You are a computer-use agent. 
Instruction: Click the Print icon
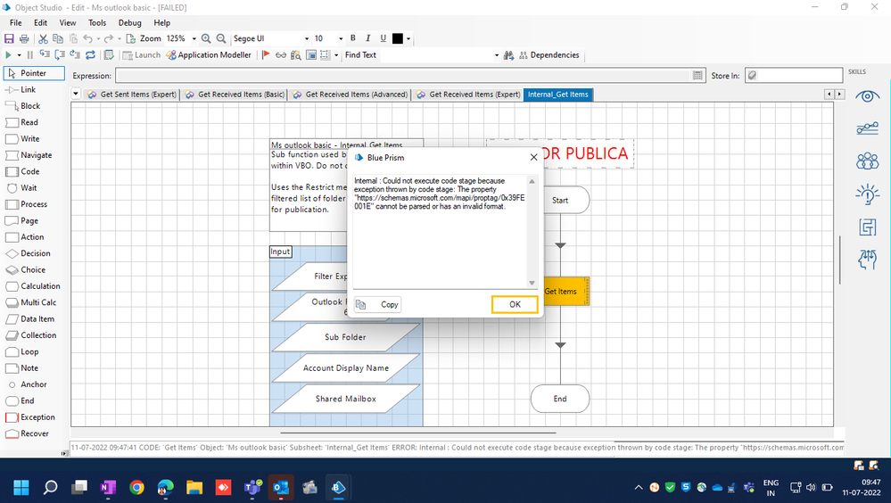(x=24, y=39)
